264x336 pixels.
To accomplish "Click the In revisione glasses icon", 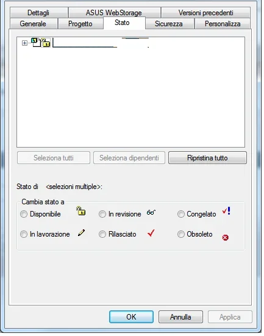I will point(151,212).
